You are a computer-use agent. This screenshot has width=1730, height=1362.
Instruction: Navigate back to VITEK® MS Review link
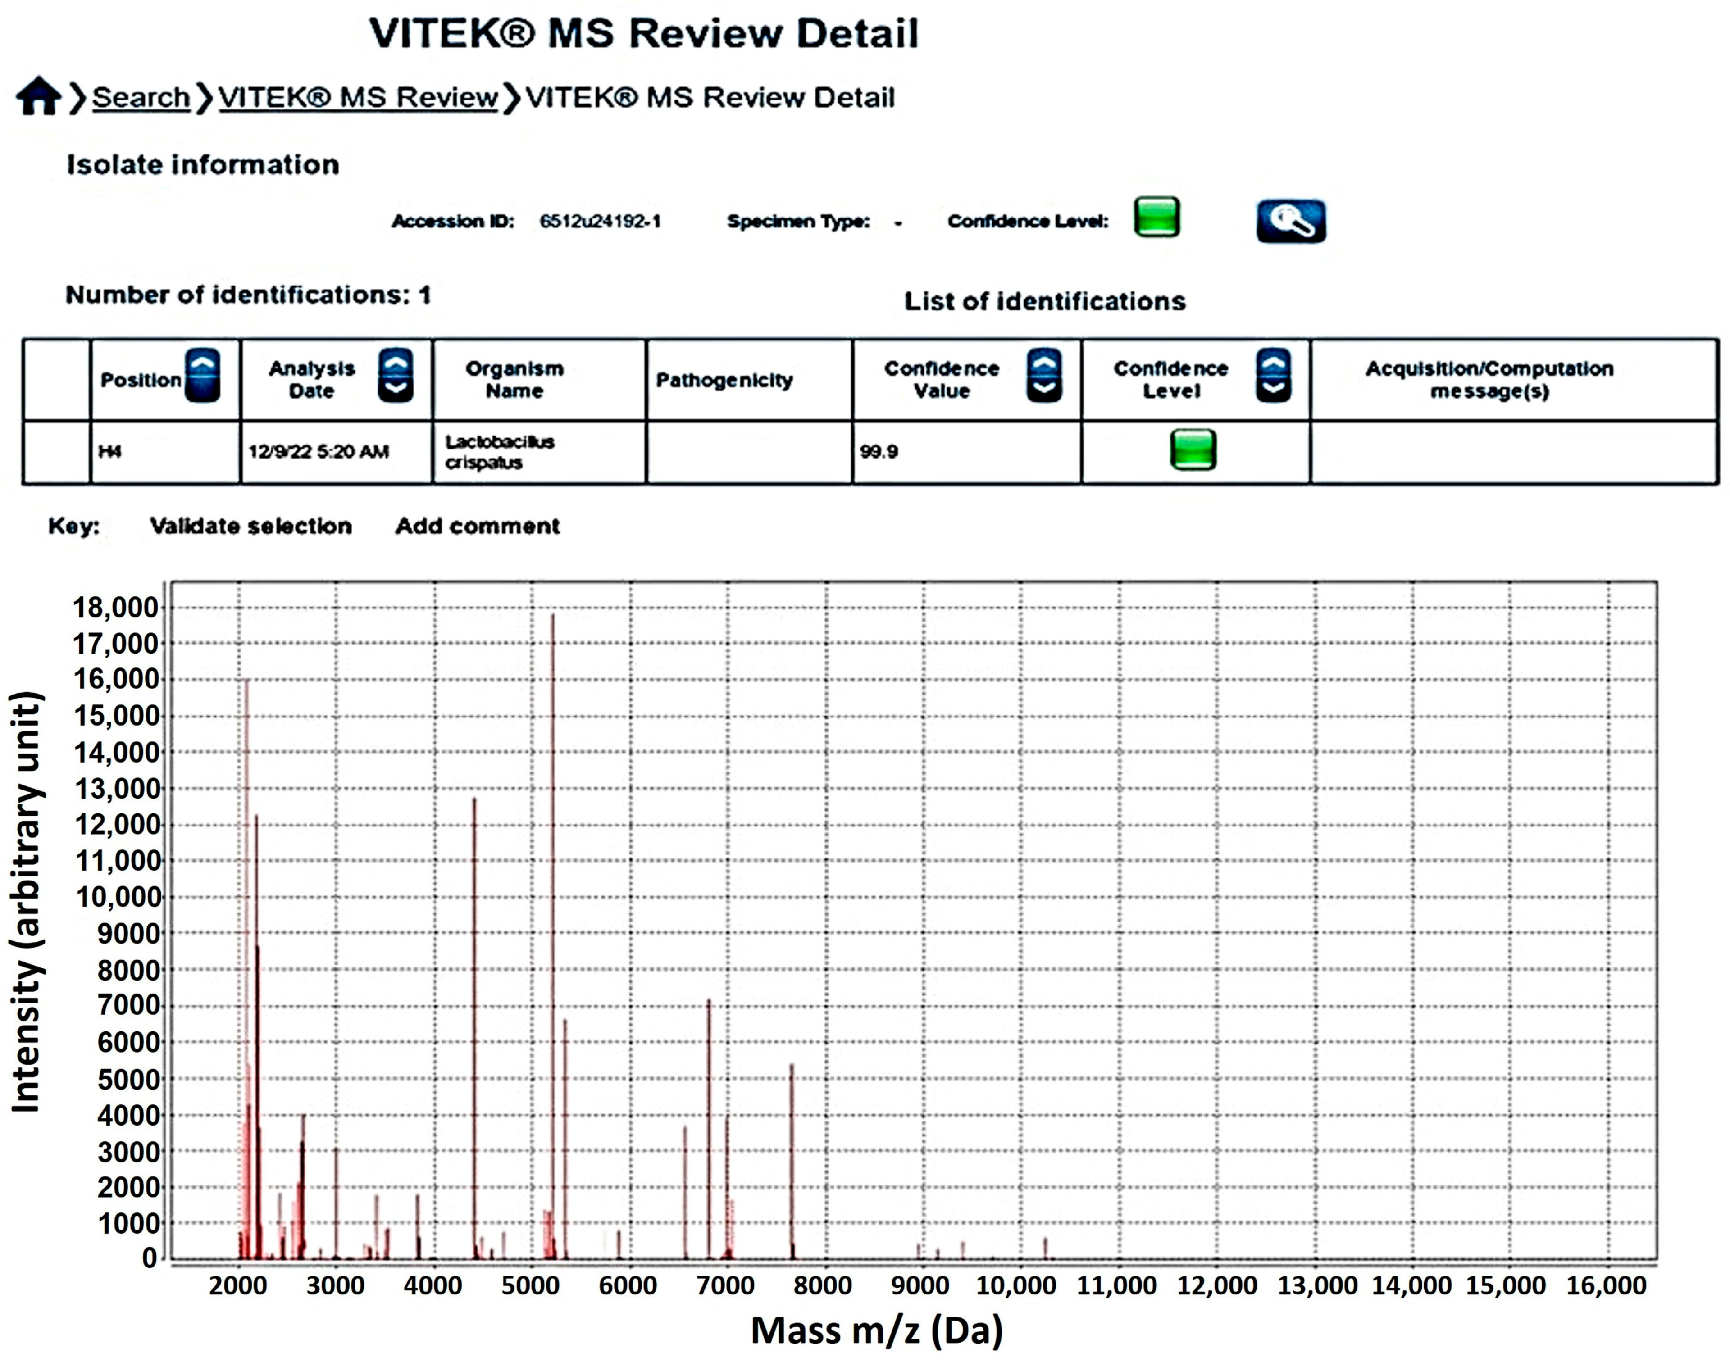pyautogui.click(x=358, y=97)
